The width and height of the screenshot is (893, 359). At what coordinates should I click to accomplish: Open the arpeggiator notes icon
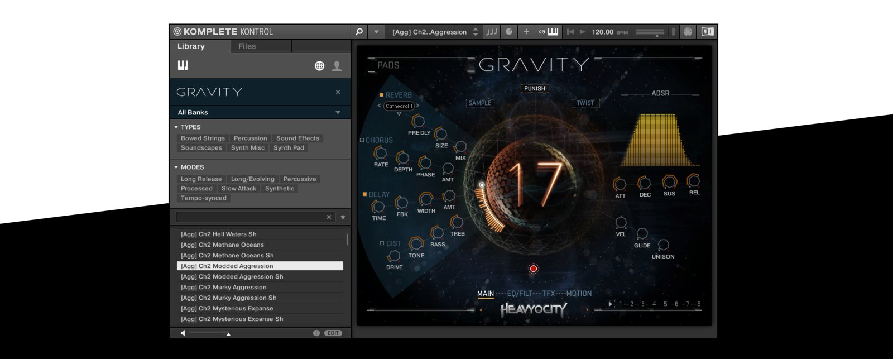pos(492,32)
